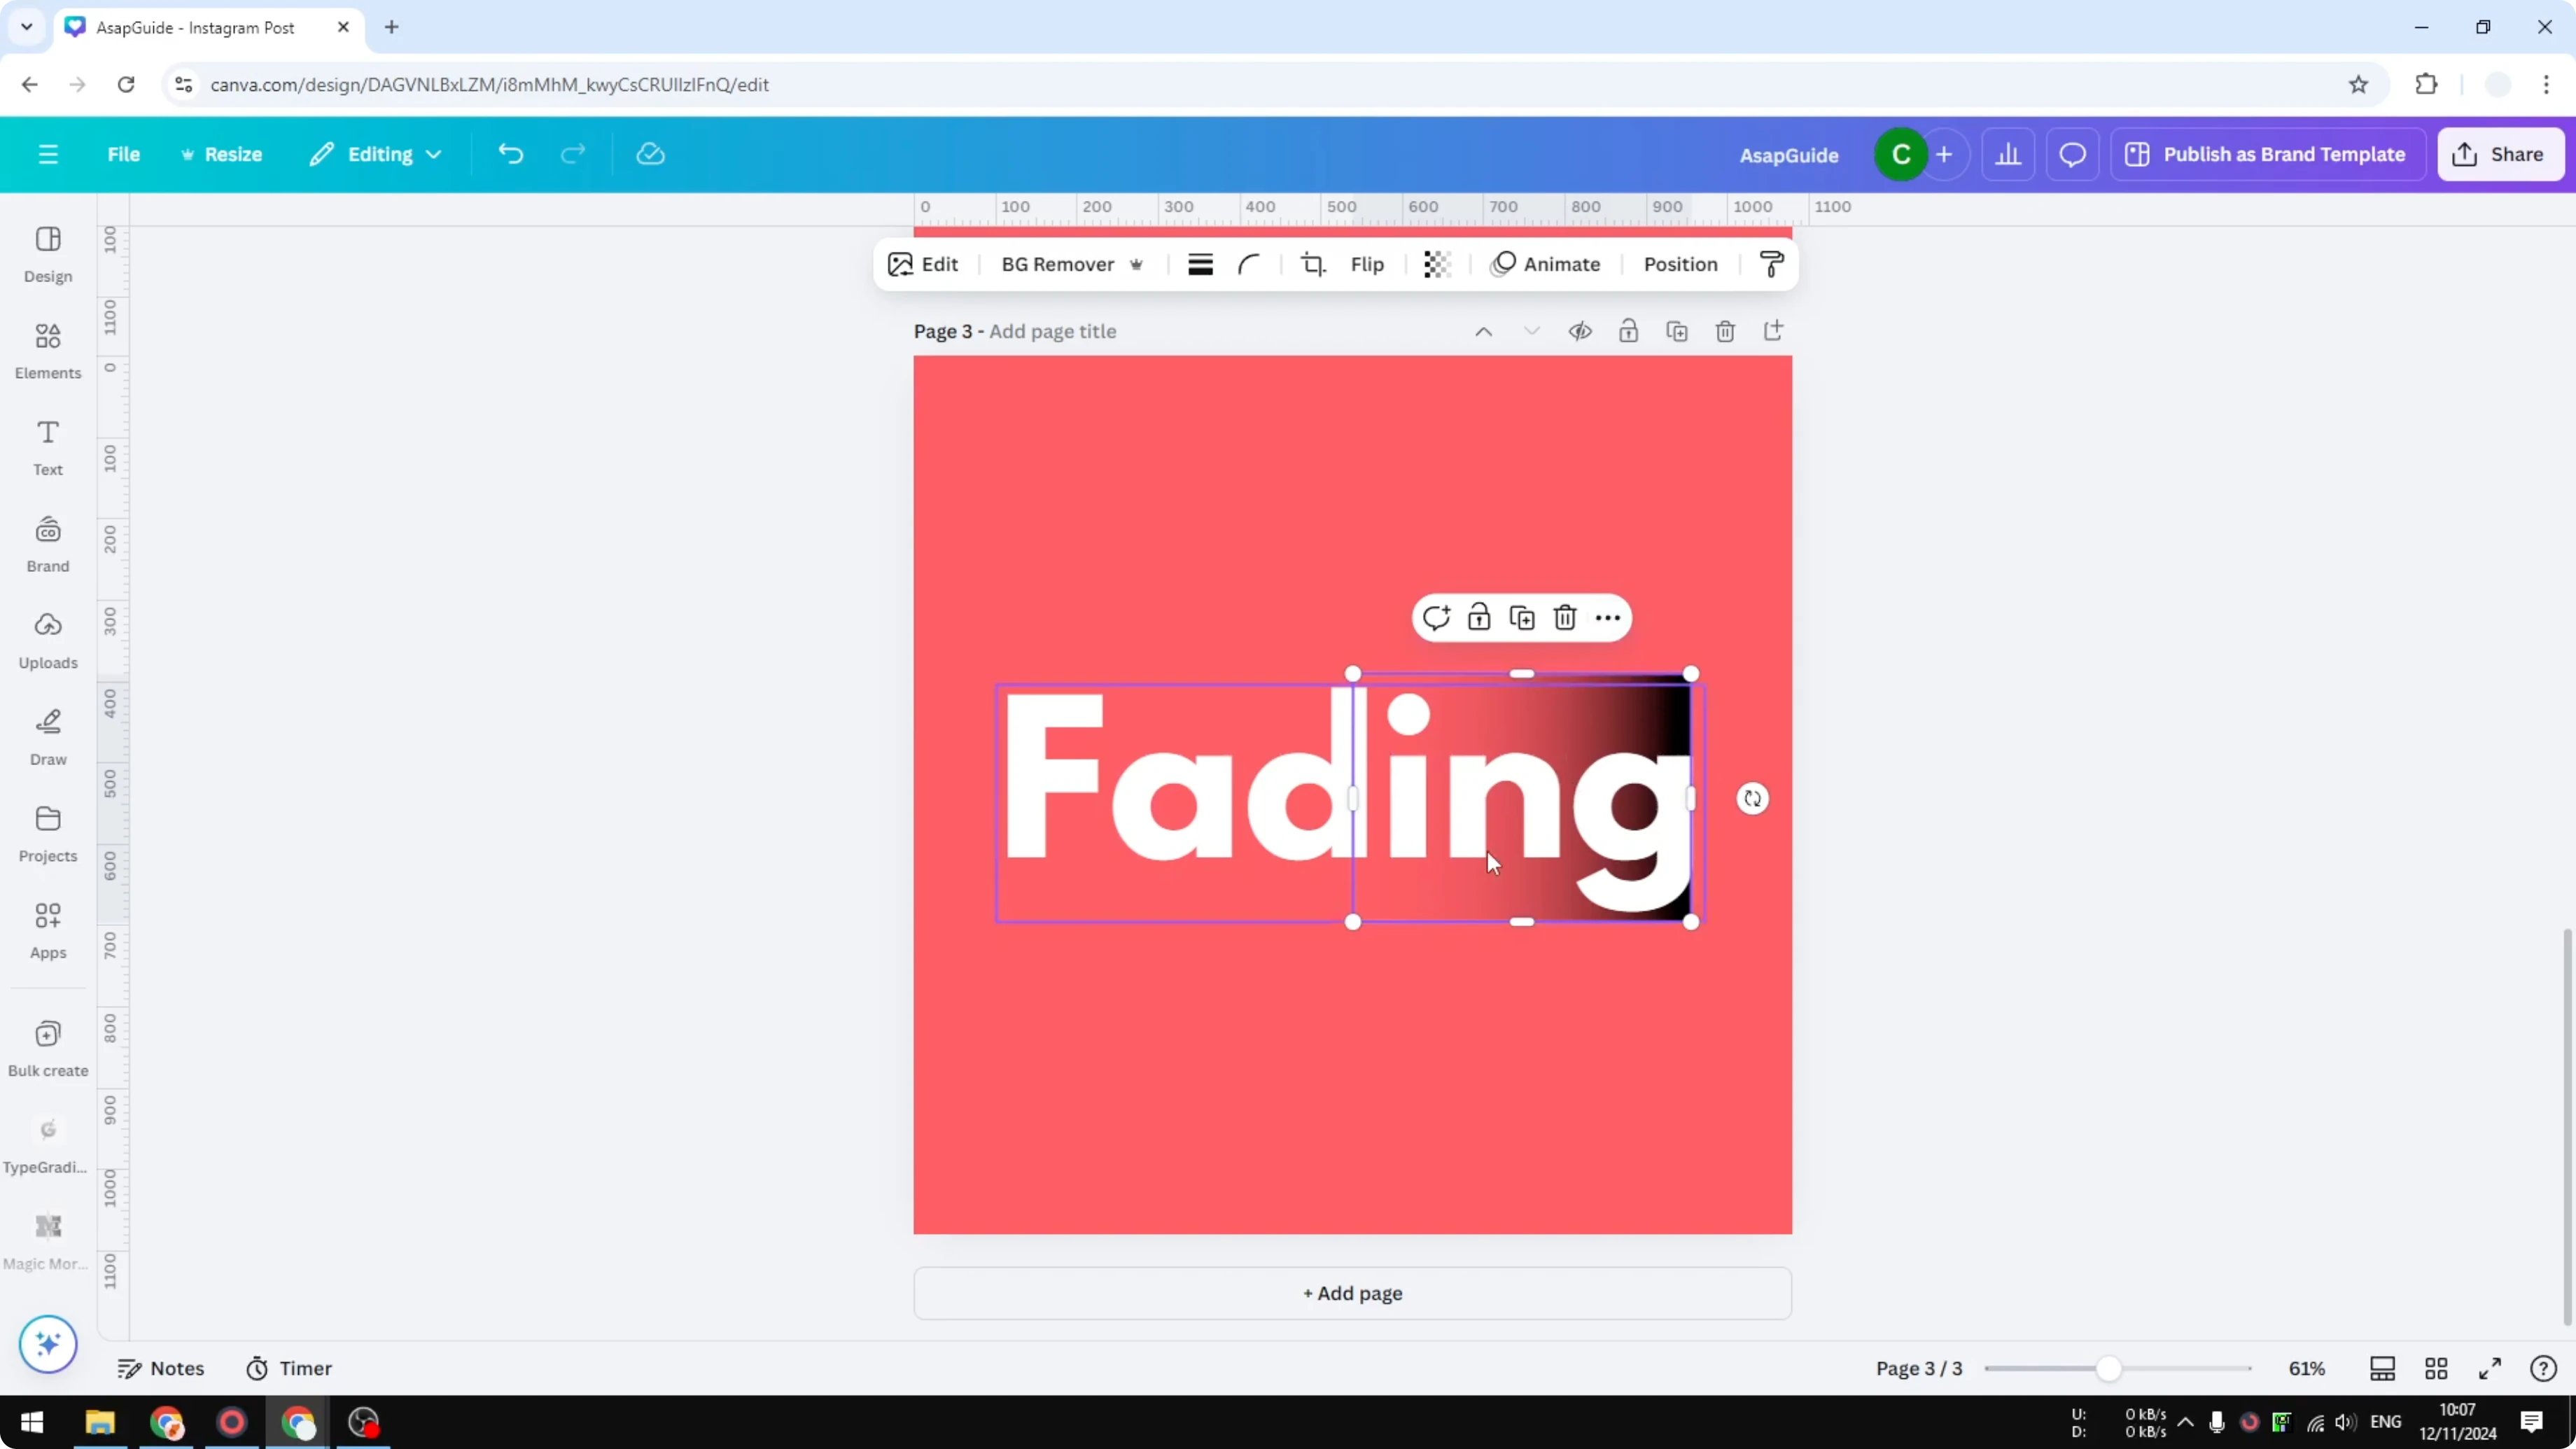
Task: Open more options on the floating element toolbar
Action: [x=1607, y=617]
